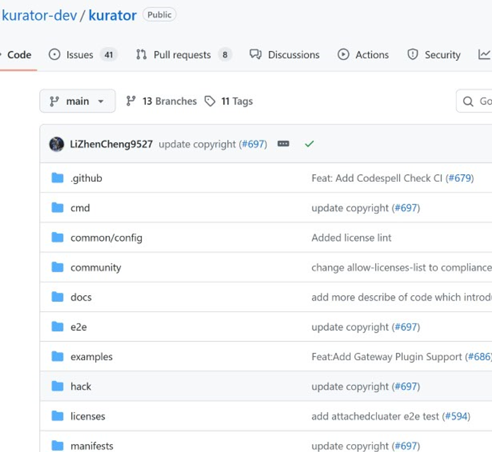Screen dimensions: 492x452
Task: Open PR #697 link in hack row
Action: click(x=406, y=387)
